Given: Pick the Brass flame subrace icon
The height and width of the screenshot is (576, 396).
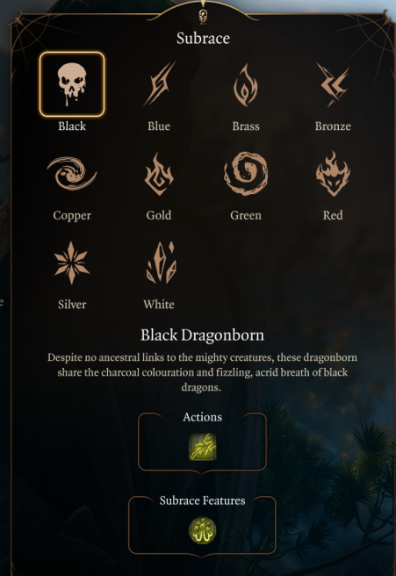Looking at the screenshot, I should click(x=246, y=85).
